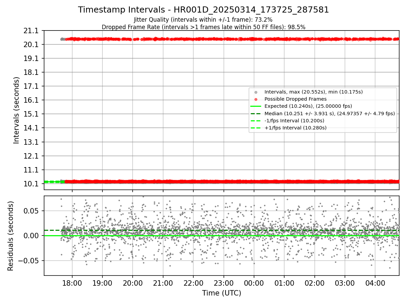Click the plot title 'Timestamp Intervals - HR001D_20250314_173725_287581'

203,10
